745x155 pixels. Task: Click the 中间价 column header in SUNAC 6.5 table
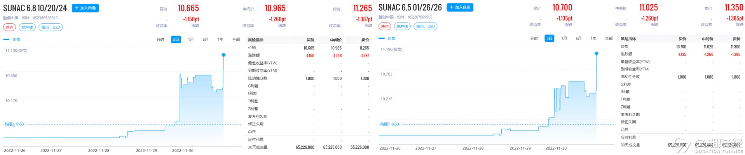[708, 39]
